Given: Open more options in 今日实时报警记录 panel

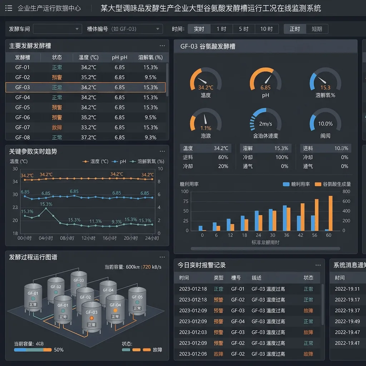Looking at the screenshot, I should pos(318,265).
